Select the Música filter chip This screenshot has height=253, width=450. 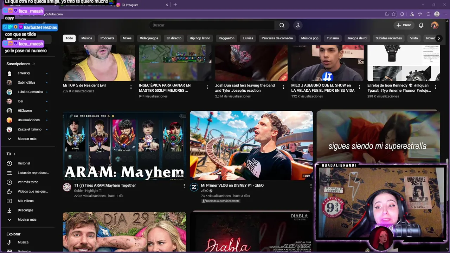click(x=87, y=38)
